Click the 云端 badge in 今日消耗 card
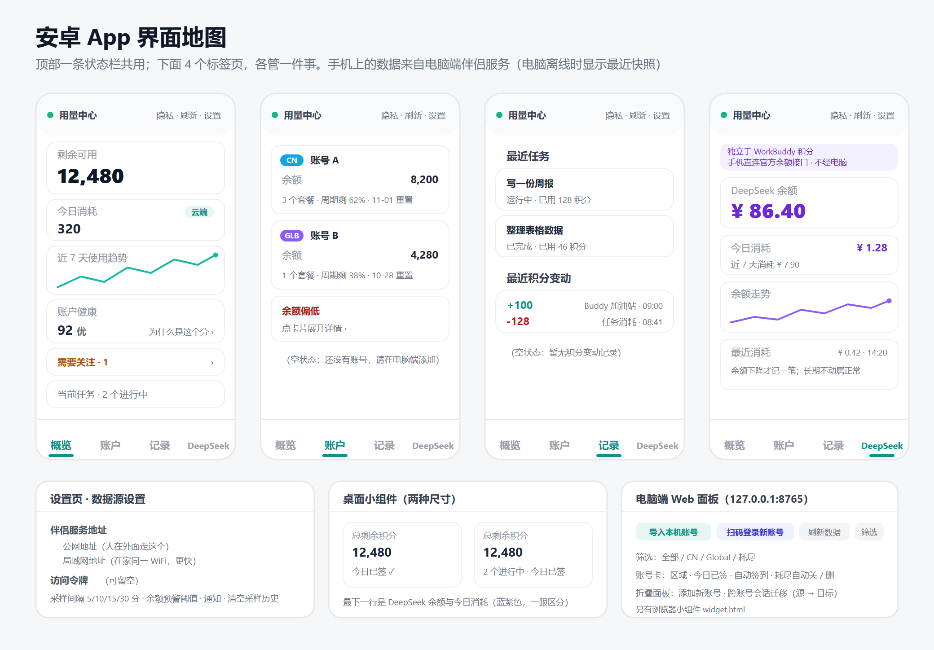The height and width of the screenshot is (650, 934). 199,212
